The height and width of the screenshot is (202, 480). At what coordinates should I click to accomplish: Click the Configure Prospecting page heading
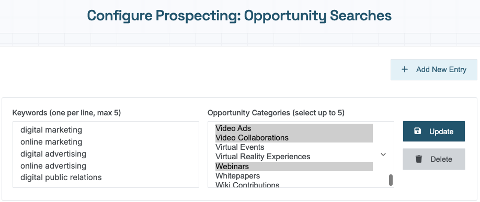click(x=239, y=15)
